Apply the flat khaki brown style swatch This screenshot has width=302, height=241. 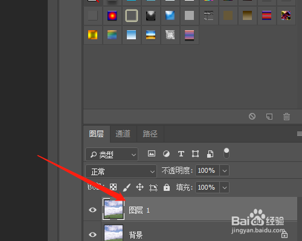point(228,16)
